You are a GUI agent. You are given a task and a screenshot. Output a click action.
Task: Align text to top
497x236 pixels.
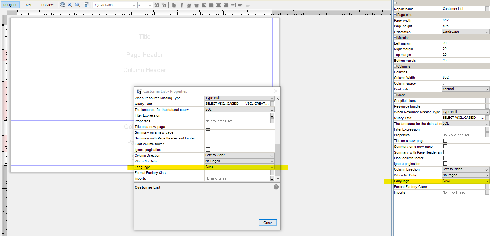click(233, 5)
